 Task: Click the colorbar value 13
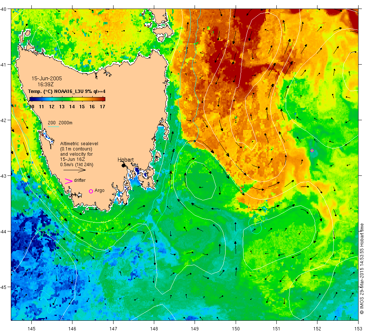pos(62,107)
